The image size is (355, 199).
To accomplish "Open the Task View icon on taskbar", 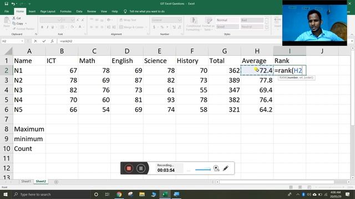I will [107, 194].
